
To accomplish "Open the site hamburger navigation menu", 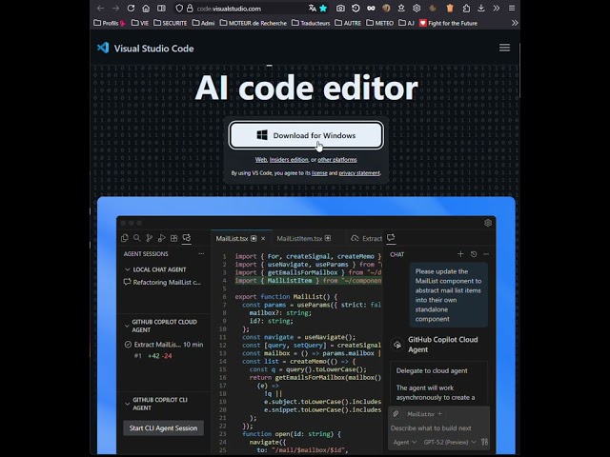I will [x=504, y=48].
